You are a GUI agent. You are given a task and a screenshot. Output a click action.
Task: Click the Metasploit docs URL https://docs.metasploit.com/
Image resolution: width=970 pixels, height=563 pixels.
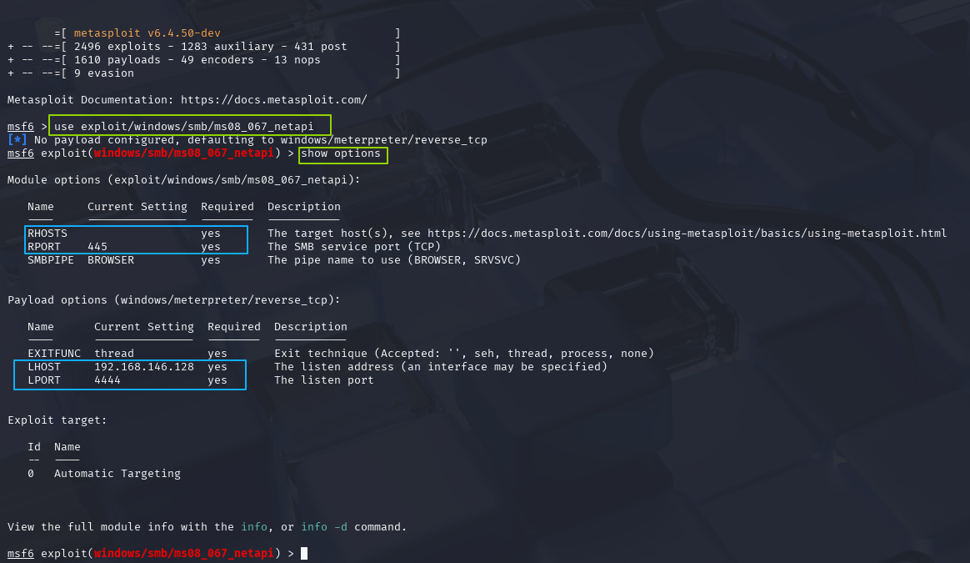tap(274, 100)
